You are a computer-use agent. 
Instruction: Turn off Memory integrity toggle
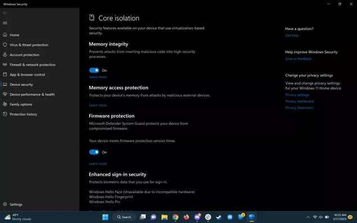(94, 70)
